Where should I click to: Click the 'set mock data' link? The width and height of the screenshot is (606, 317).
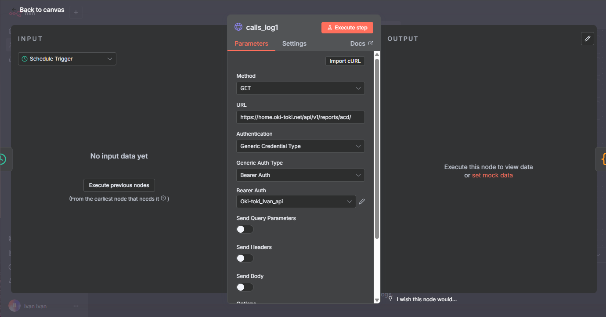pyautogui.click(x=492, y=175)
